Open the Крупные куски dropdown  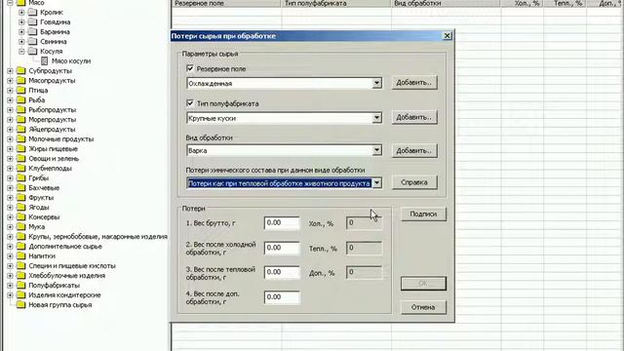click(x=376, y=118)
